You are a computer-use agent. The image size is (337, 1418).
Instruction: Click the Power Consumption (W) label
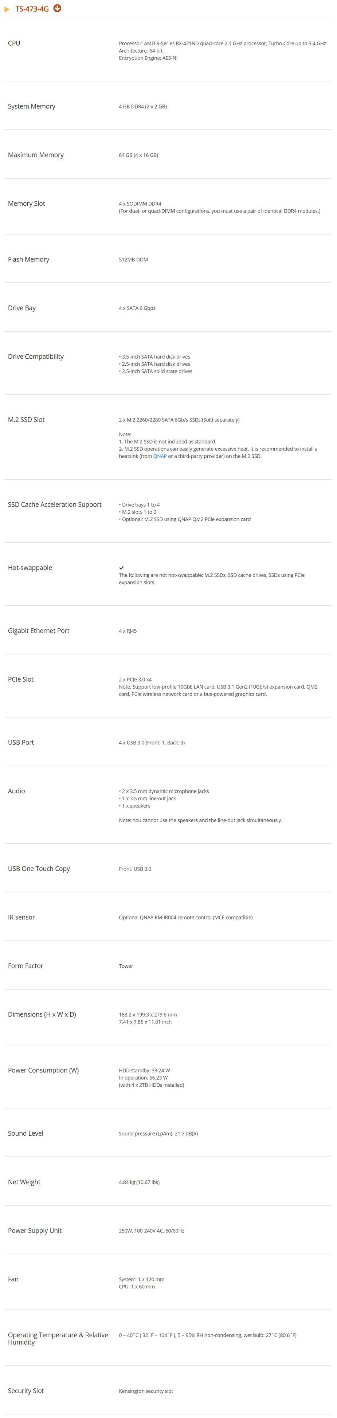pos(43,1071)
